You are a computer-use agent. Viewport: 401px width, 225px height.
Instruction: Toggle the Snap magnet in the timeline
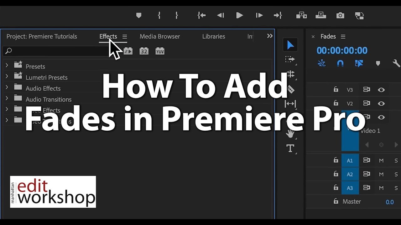[x=340, y=63]
